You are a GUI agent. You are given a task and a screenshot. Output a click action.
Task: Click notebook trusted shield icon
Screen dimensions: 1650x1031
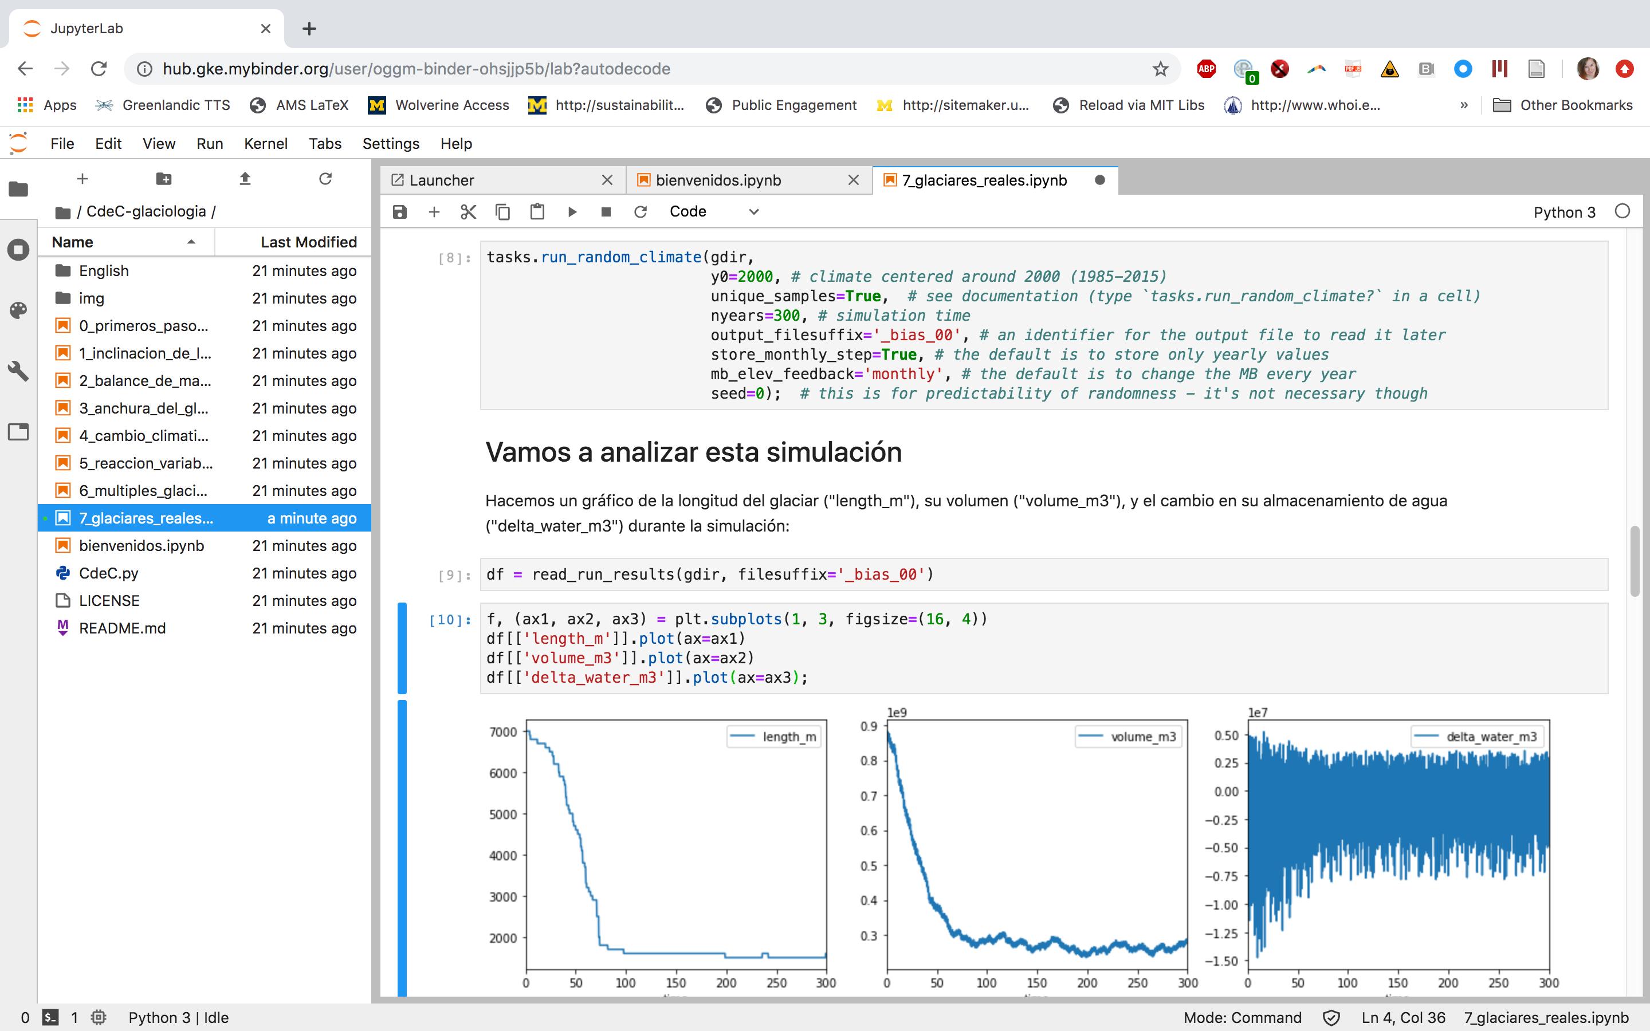pos(1331,1018)
